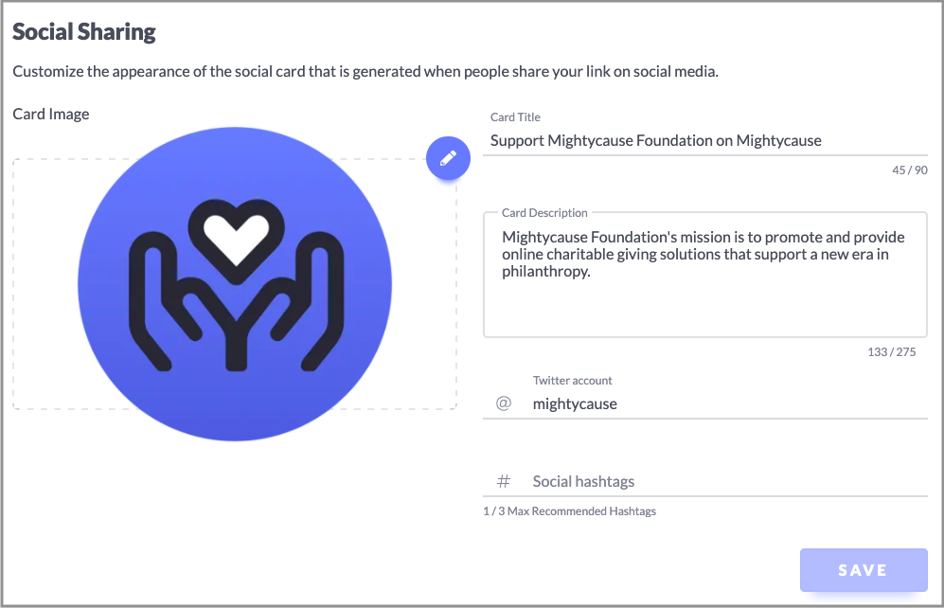Click the Twitter account label text

pos(572,381)
